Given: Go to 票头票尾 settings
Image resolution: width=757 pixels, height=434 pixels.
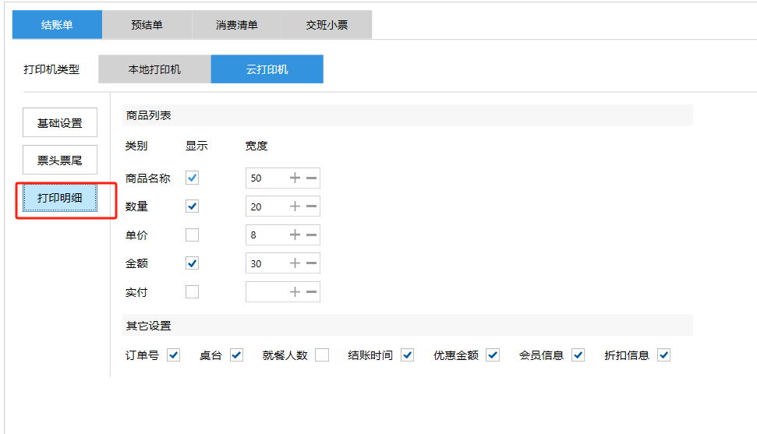Looking at the screenshot, I should click(60, 161).
